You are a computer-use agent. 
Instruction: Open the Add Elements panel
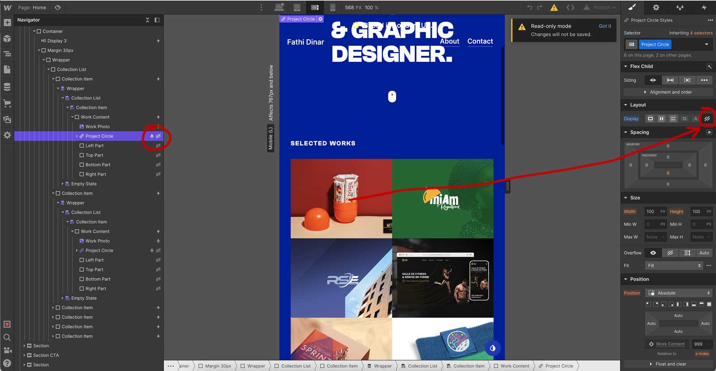pos(7,22)
